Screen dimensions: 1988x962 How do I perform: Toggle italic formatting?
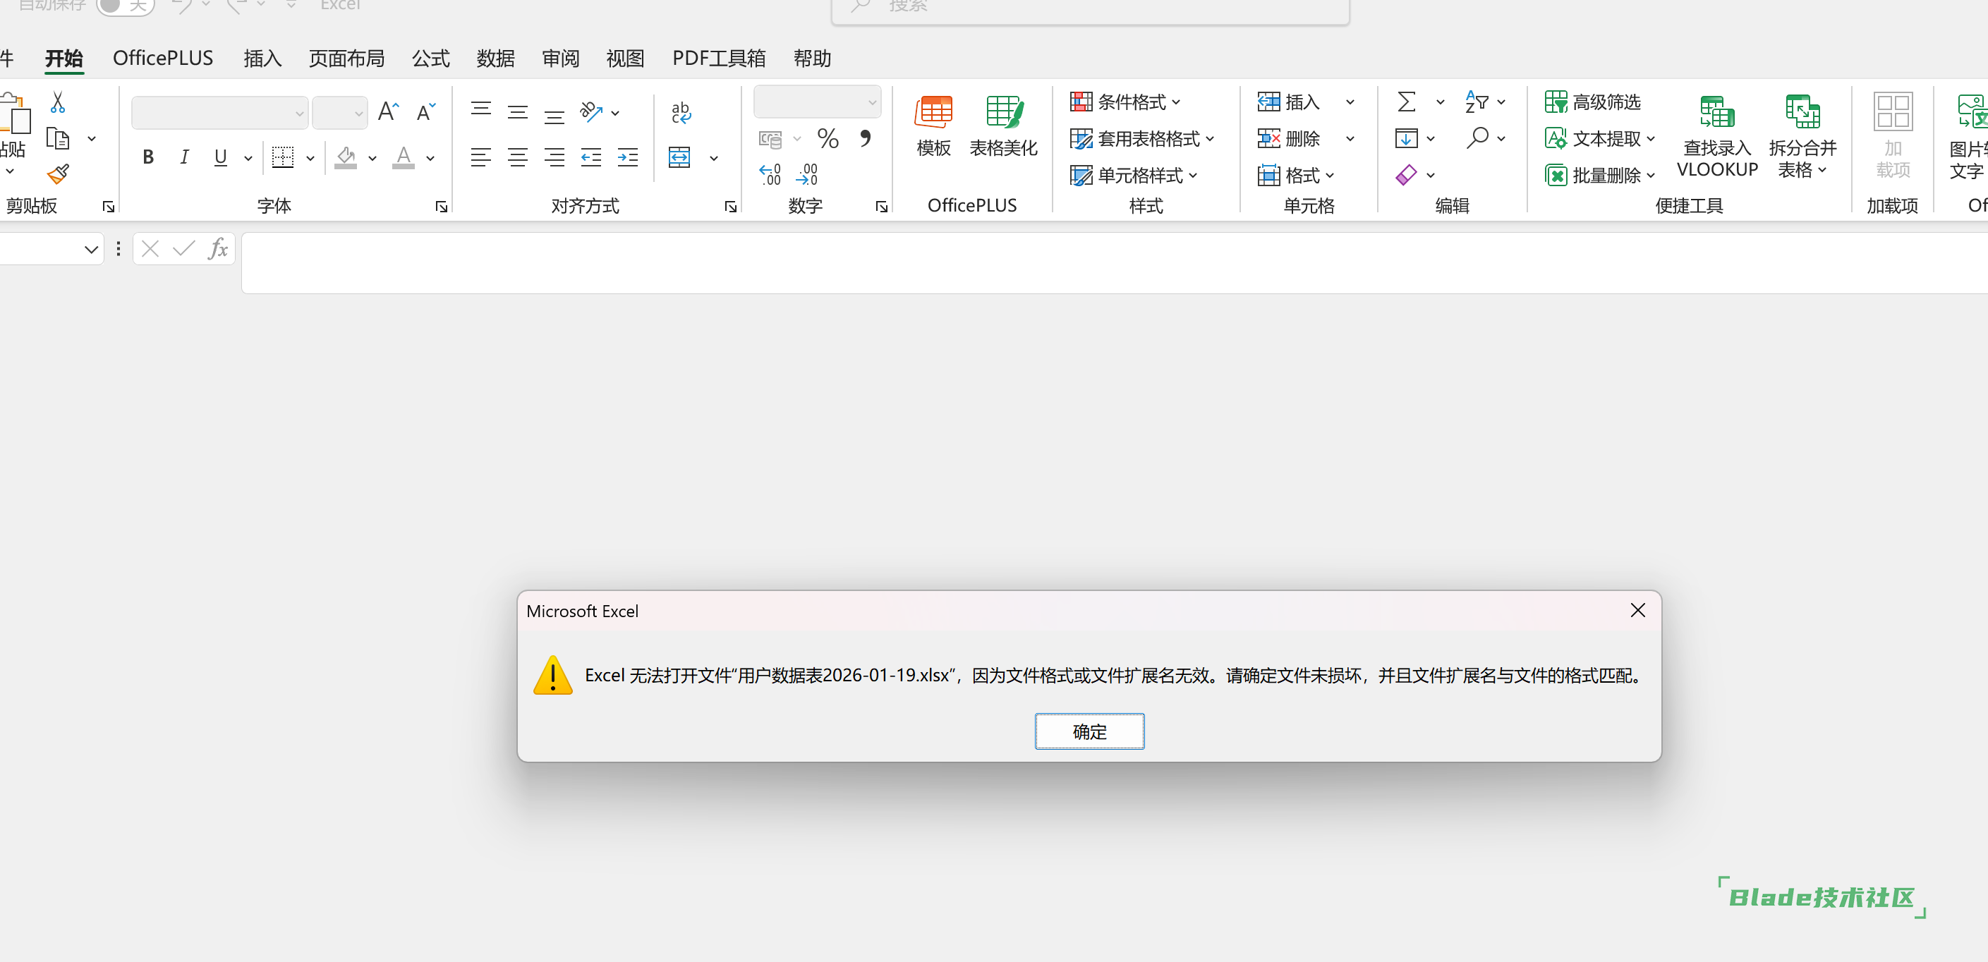pyautogui.click(x=183, y=157)
